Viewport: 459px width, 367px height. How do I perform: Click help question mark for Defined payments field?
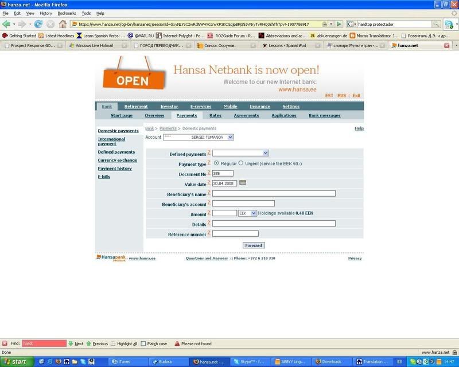pyautogui.click(x=209, y=153)
